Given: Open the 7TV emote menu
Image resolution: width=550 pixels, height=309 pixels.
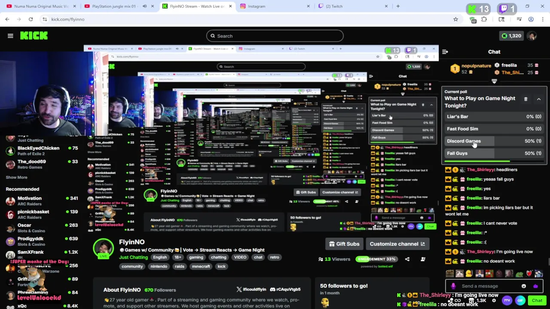Looking at the screenshot, I should 507,301.
